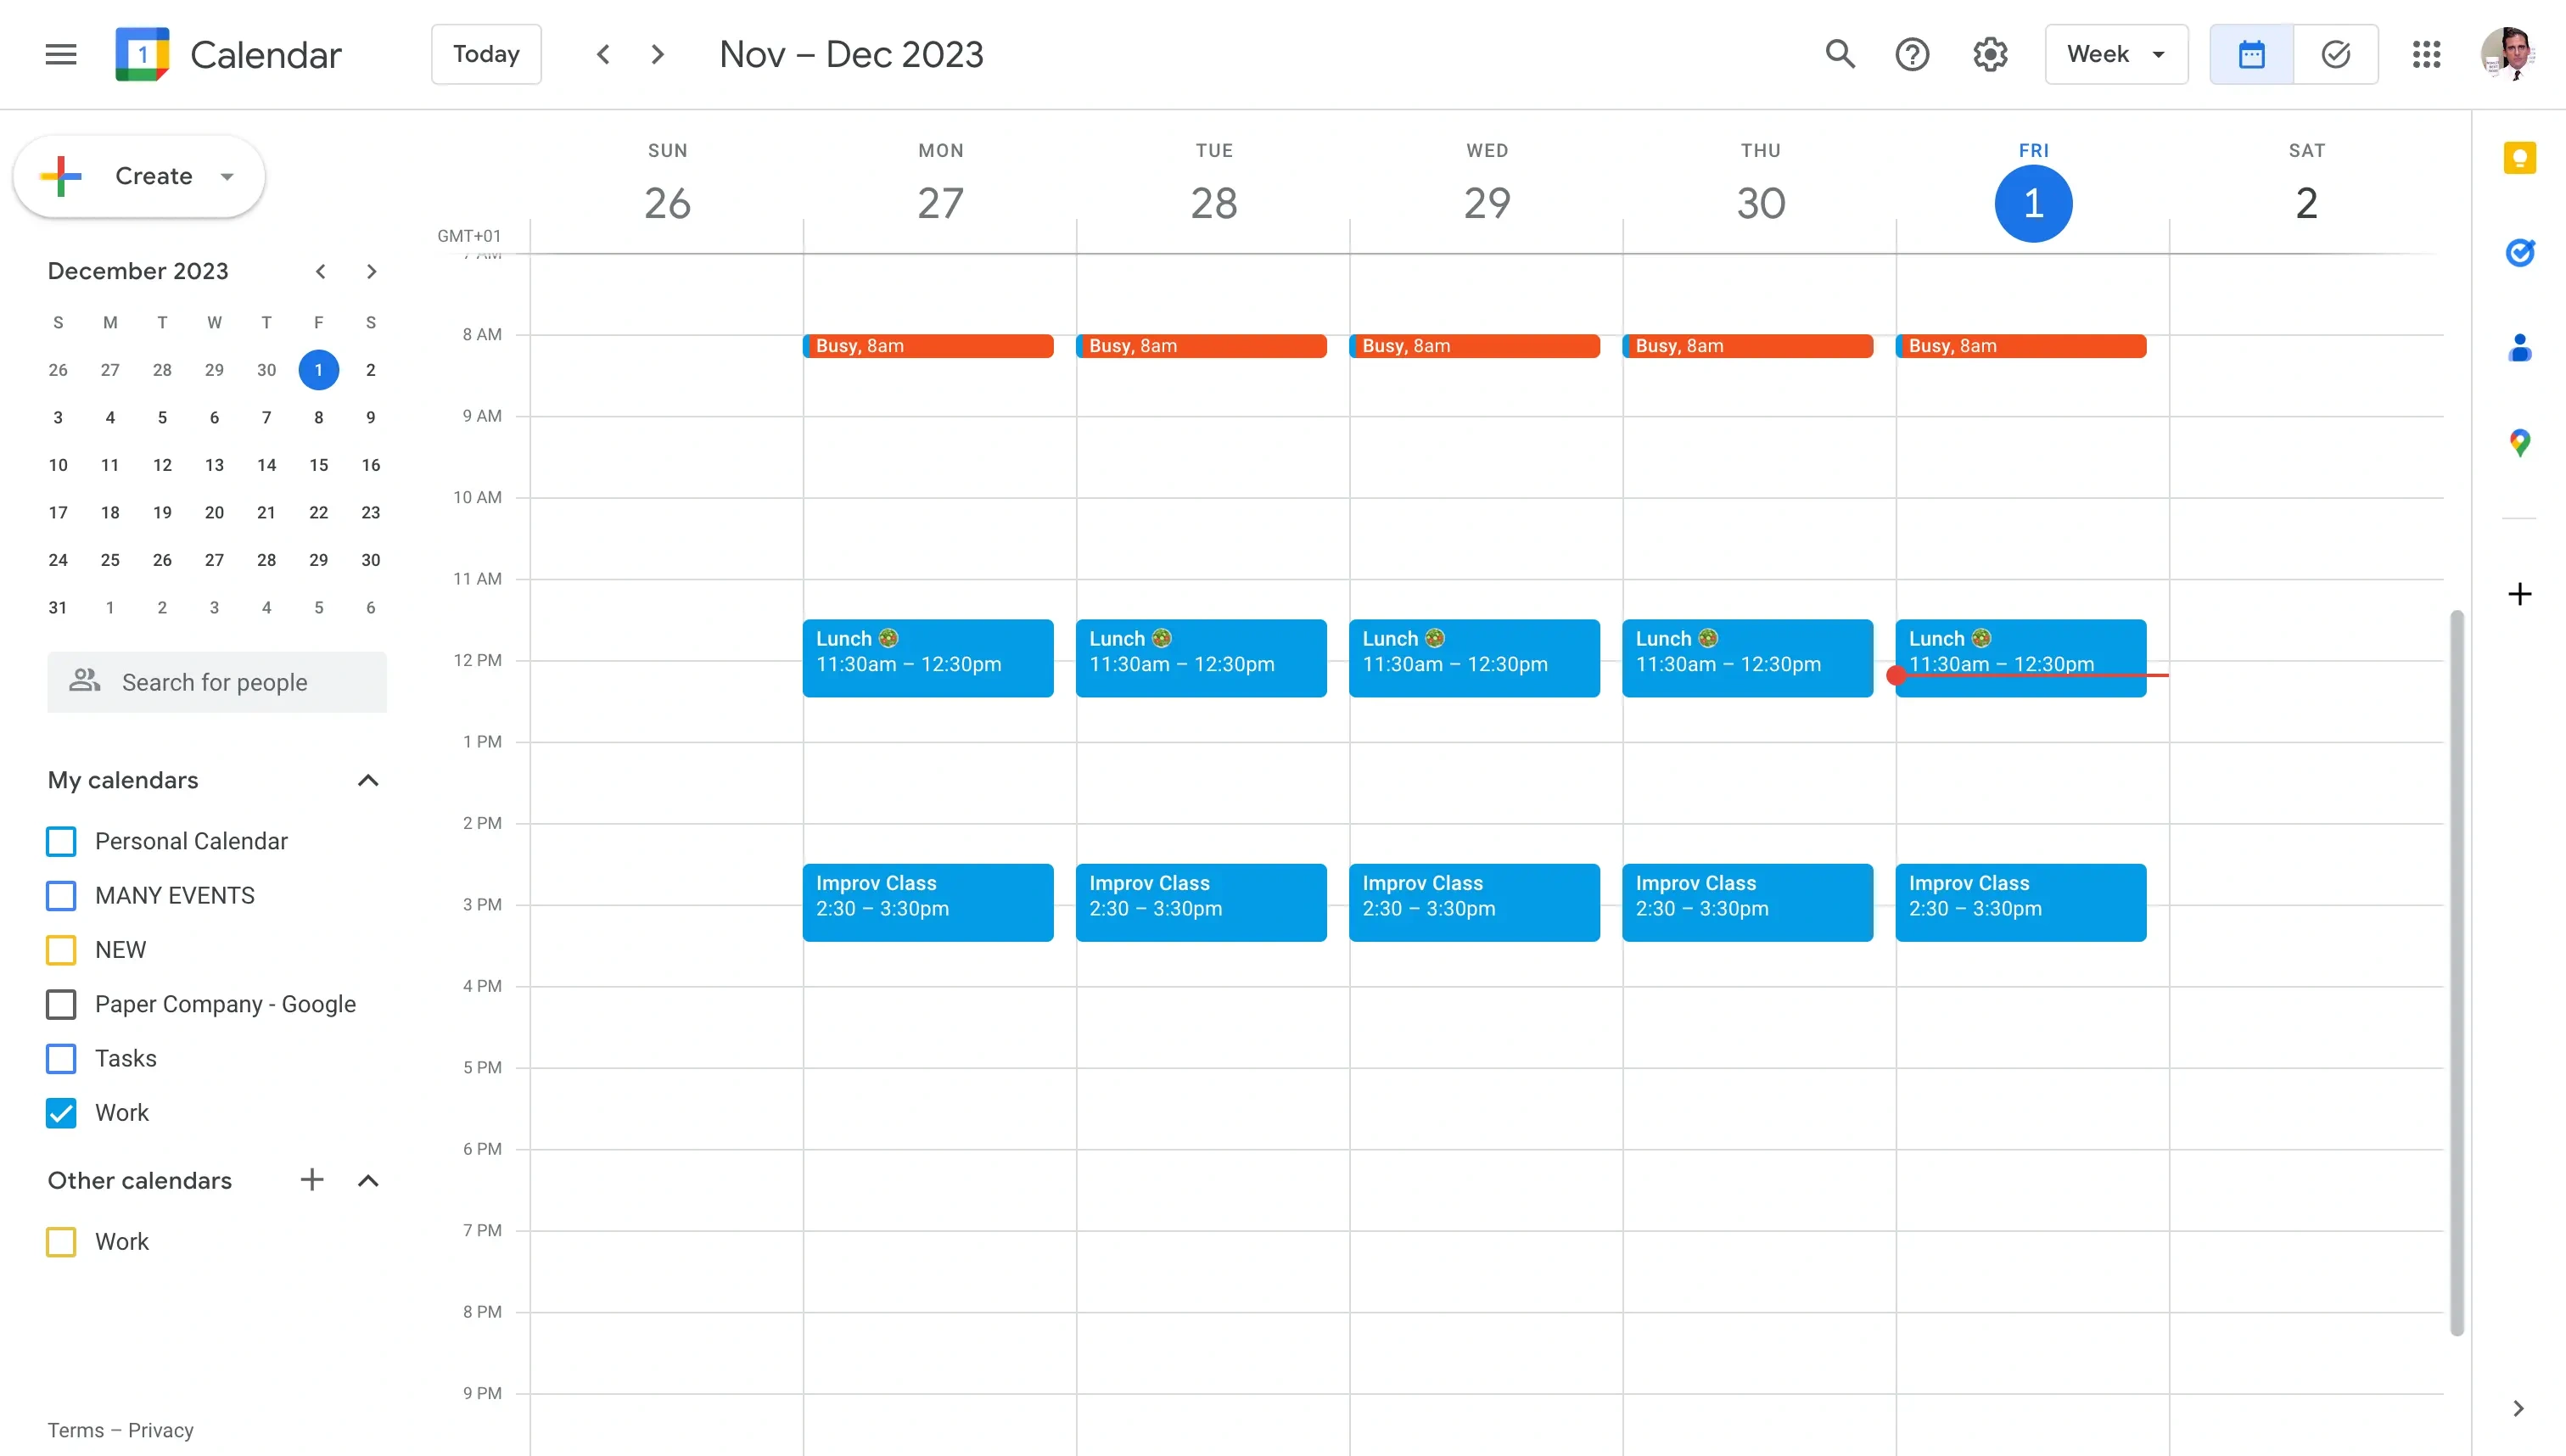This screenshot has height=1456, width=2566.
Task: Click the Help icon button
Action: click(1916, 53)
